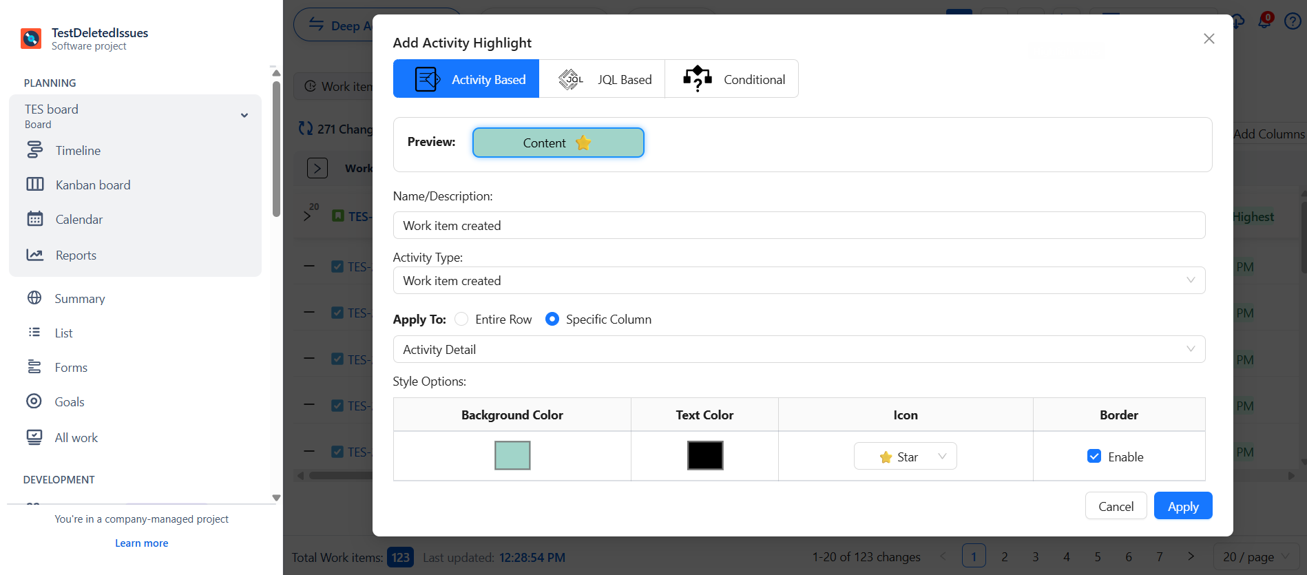The height and width of the screenshot is (575, 1307).
Task: Open Calendar via its sidebar icon
Action: click(34, 219)
